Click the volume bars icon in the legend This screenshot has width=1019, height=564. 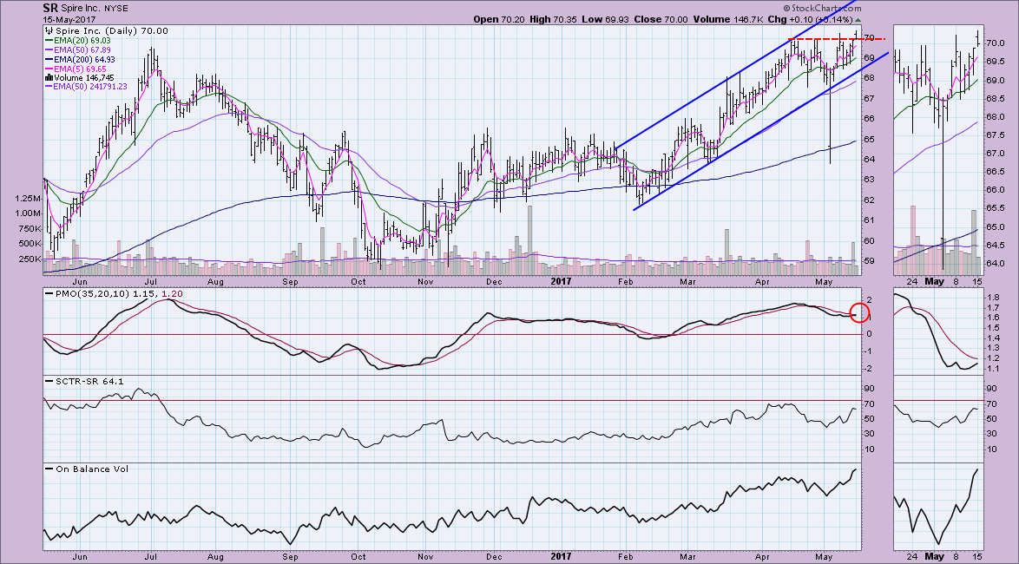pyautogui.click(x=49, y=77)
